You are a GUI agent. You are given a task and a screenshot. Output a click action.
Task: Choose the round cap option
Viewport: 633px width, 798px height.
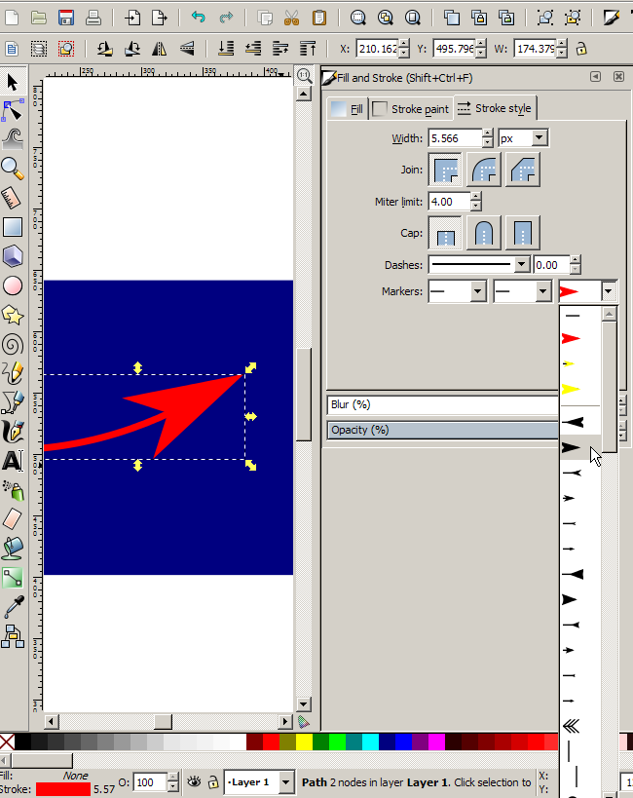tap(483, 233)
